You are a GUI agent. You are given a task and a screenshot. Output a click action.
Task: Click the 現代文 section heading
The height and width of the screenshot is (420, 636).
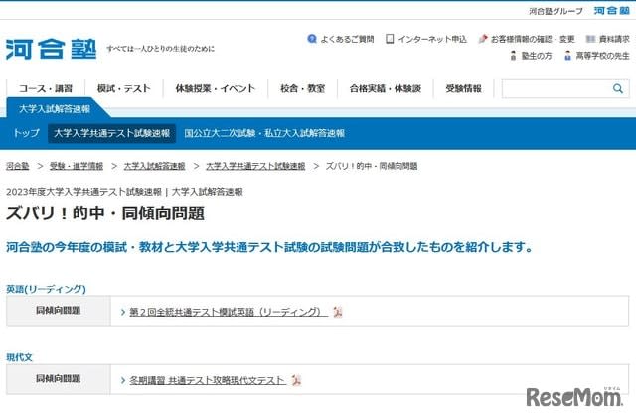click(x=19, y=357)
